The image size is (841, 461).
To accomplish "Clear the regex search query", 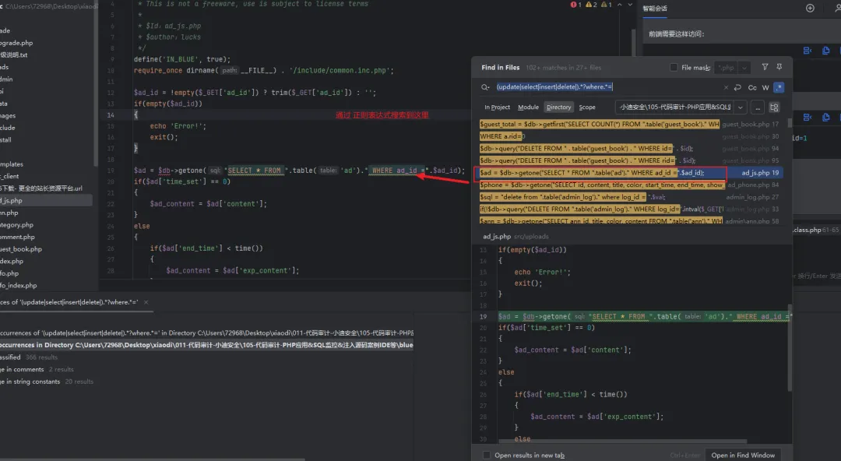I will coord(726,87).
